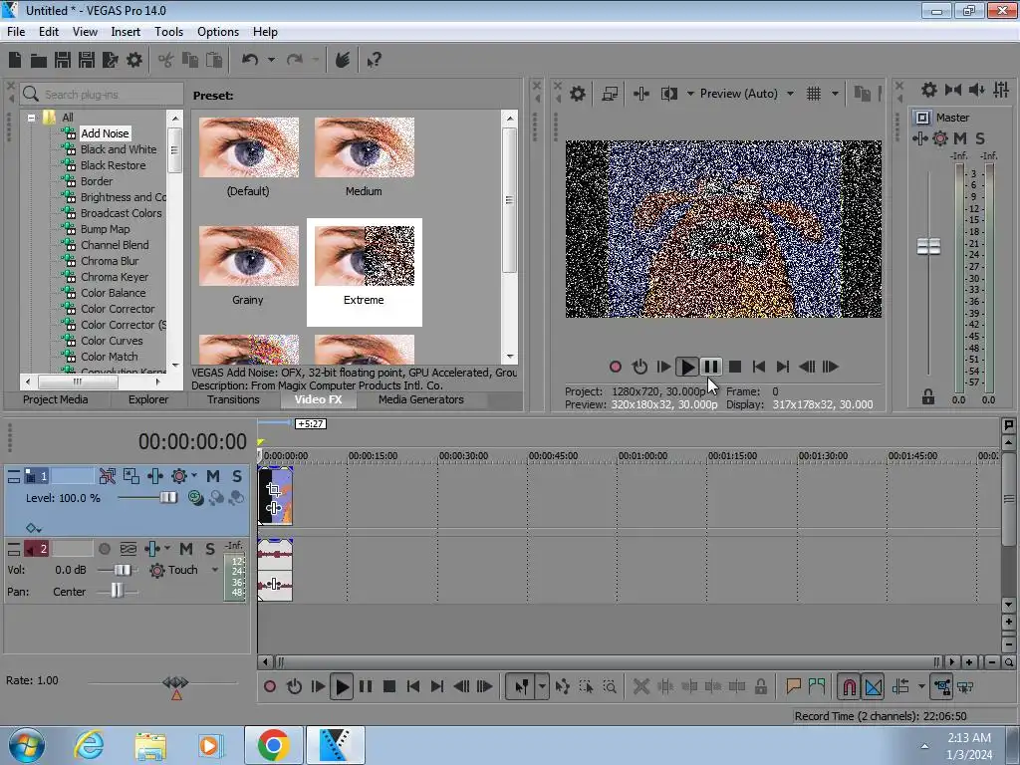
Task: Mute audio track 2 with M button
Action: click(186, 549)
